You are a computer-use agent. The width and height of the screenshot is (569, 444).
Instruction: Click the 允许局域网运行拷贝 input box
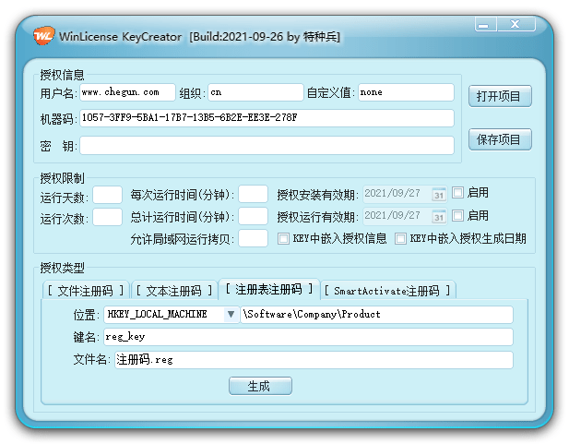pos(254,238)
